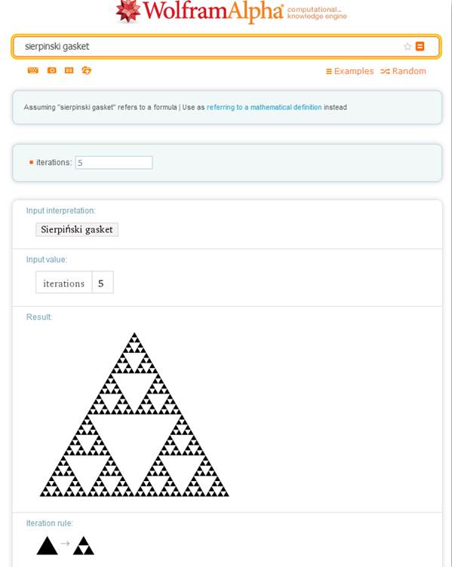This screenshot has width=452, height=567.
Task: Click the iterations value 5 cell
Action: tap(103, 283)
